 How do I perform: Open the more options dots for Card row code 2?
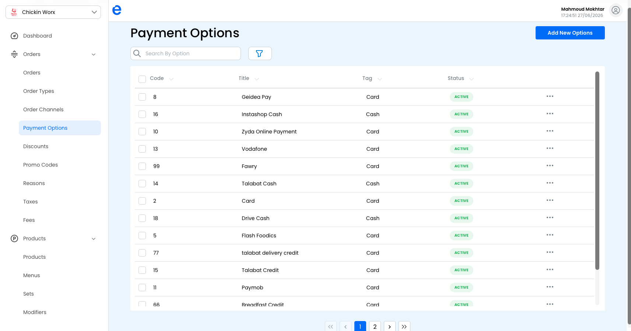point(550,200)
